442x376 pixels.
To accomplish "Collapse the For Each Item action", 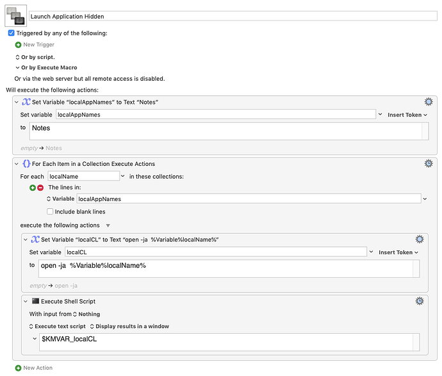I will coord(17,164).
